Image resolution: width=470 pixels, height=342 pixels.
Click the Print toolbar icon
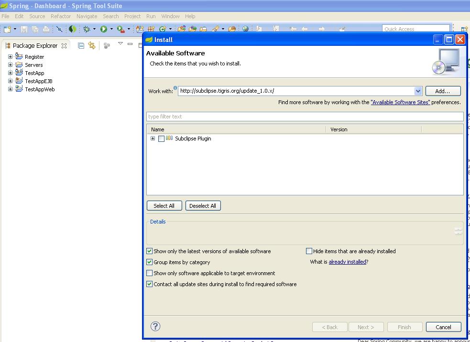tap(45, 29)
